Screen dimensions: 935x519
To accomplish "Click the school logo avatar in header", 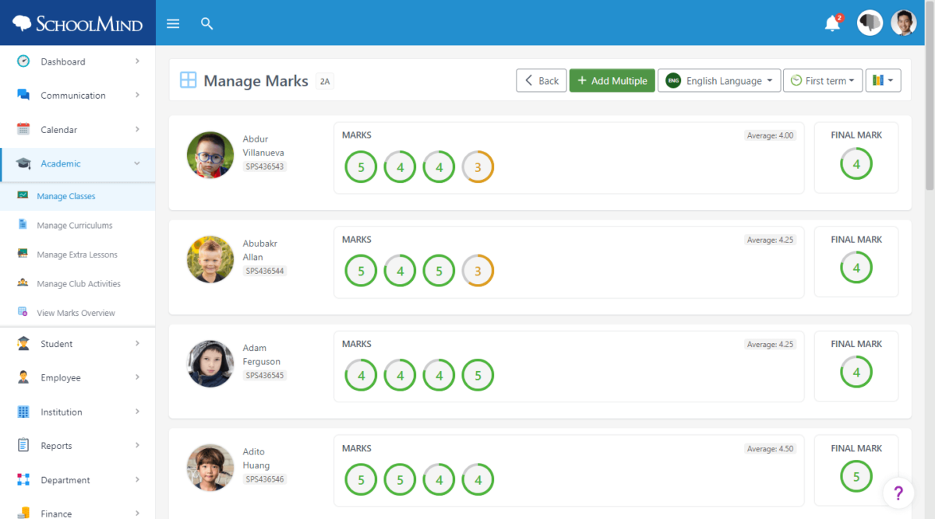I will click(x=870, y=23).
